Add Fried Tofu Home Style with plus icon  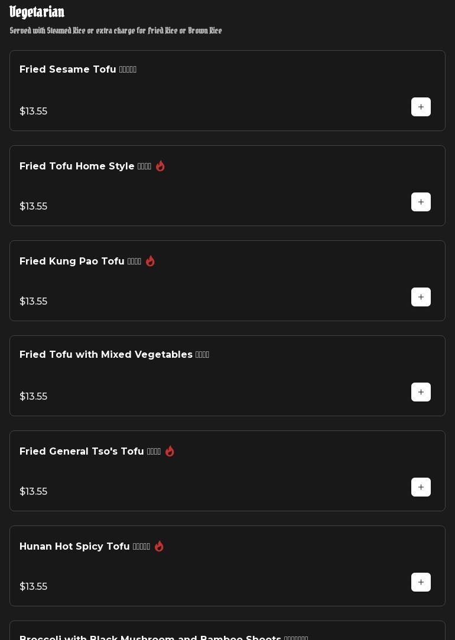coord(421,202)
